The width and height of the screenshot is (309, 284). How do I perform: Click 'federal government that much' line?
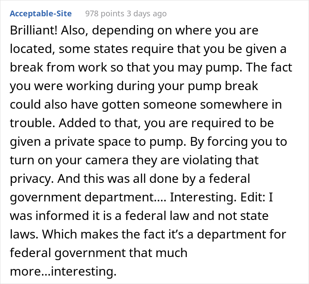click(98, 253)
